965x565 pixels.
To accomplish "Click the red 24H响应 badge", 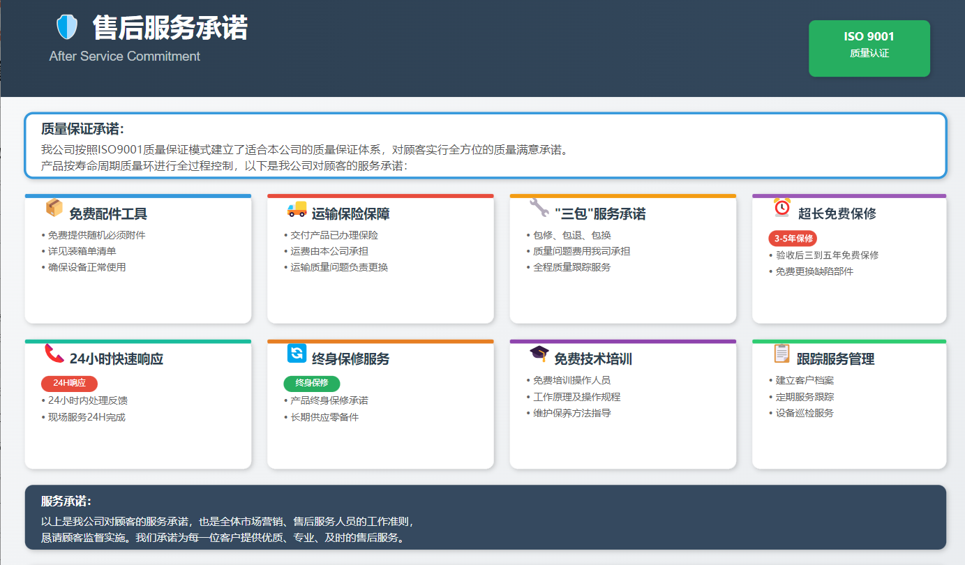I will pos(69,383).
